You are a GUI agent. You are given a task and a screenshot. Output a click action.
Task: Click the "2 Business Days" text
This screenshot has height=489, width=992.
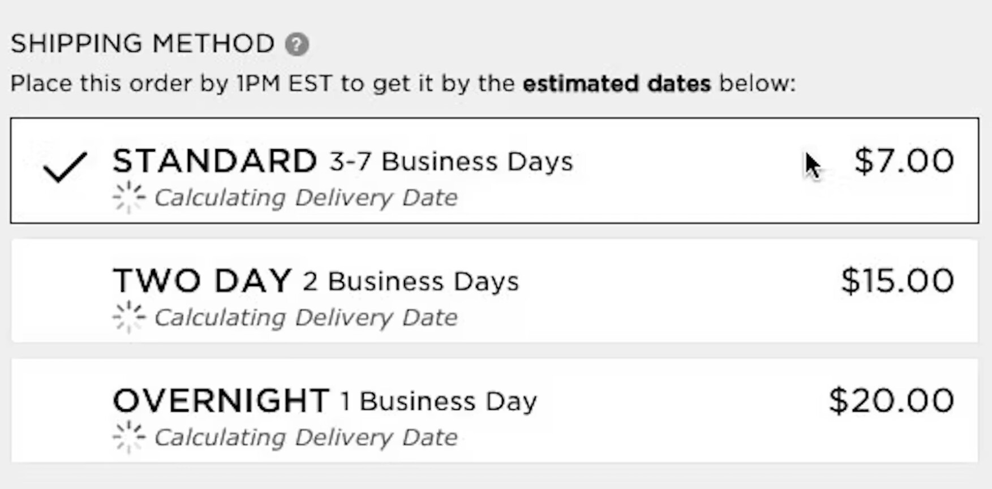click(x=410, y=282)
